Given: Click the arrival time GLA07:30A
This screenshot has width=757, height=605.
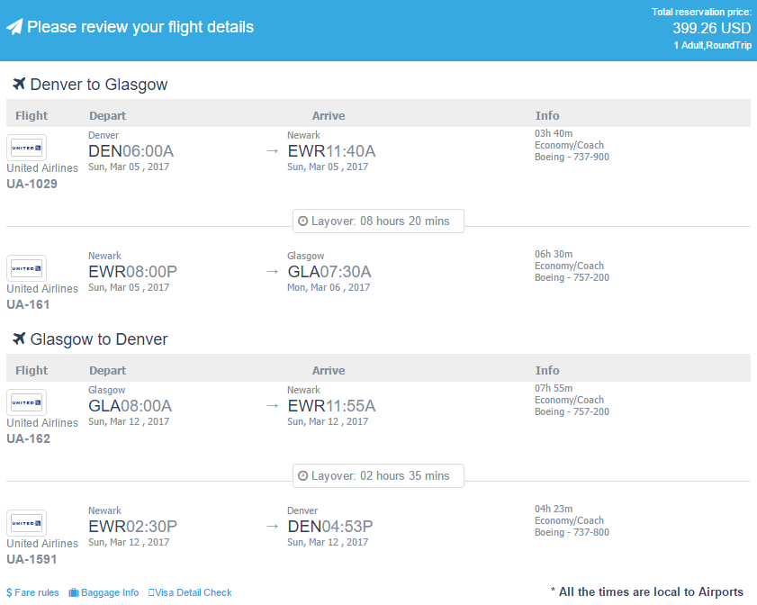Looking at the screenshot, I should pyautogui.click(x=329, y=272).
